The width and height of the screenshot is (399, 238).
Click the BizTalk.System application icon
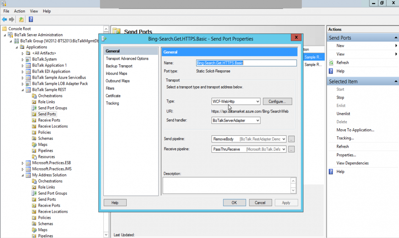[29, 59]
